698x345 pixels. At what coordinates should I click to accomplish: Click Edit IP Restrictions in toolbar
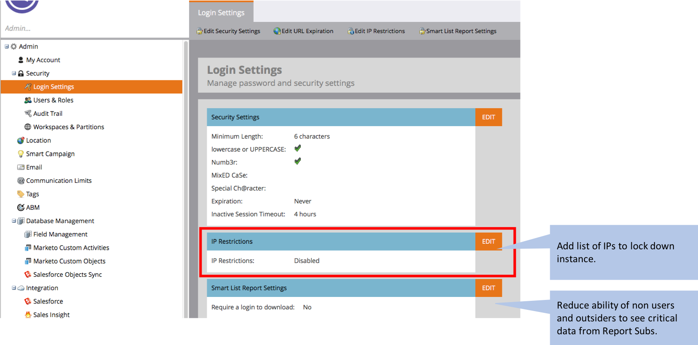[376, 31]
